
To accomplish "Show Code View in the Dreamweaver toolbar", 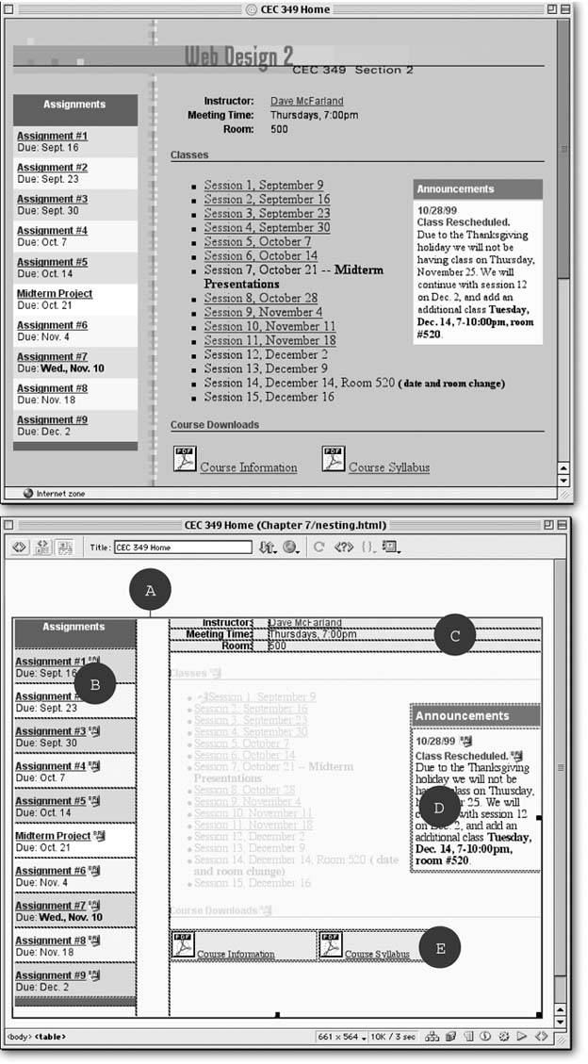I will (21, 547).
